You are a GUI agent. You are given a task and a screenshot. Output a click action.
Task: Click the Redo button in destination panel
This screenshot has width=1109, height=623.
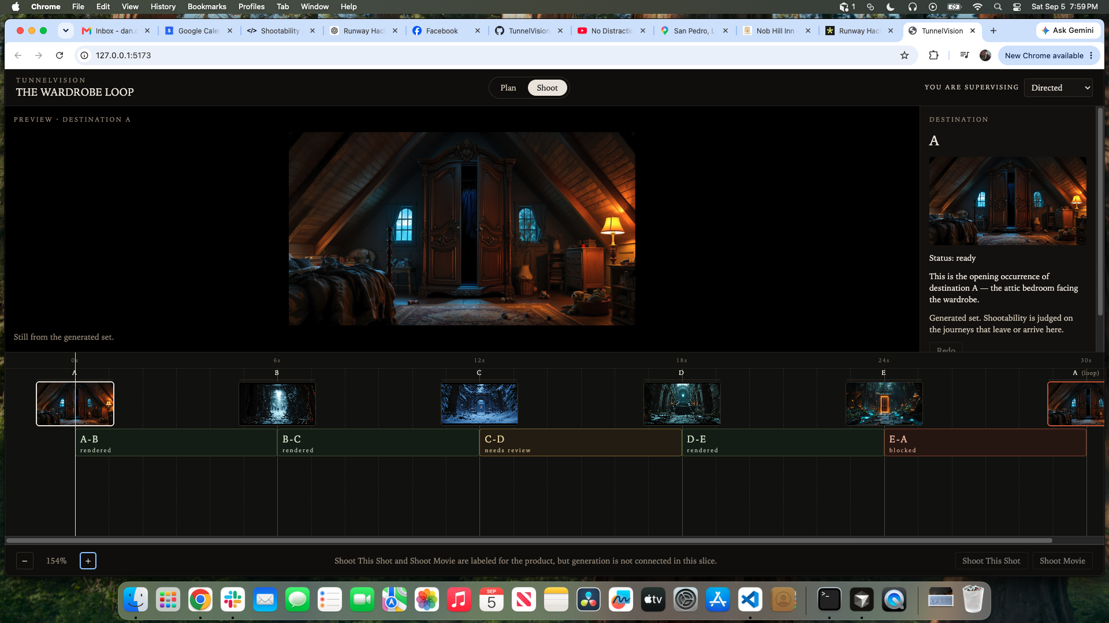pyautogui.click(x=946, y=349)
